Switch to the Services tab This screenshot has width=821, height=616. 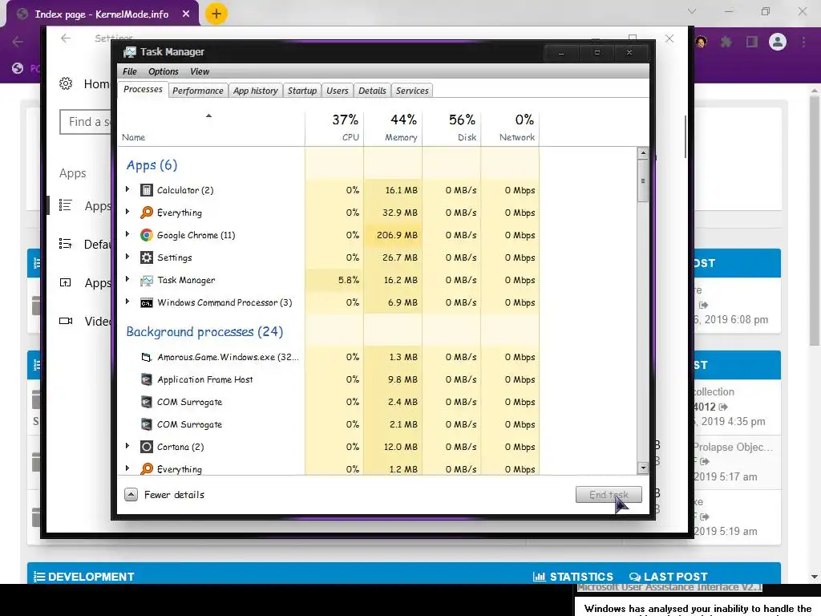click(x=412, y=91)
